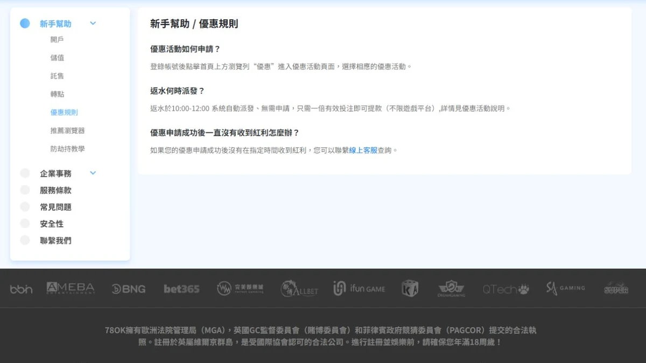Collapse the 新手幫助 chevron
This screenshot has width=646, height=363.
(x=93, y=24)
